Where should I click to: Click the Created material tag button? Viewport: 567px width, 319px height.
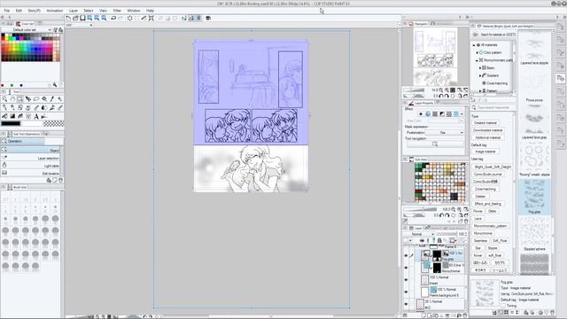coord(485,123)
